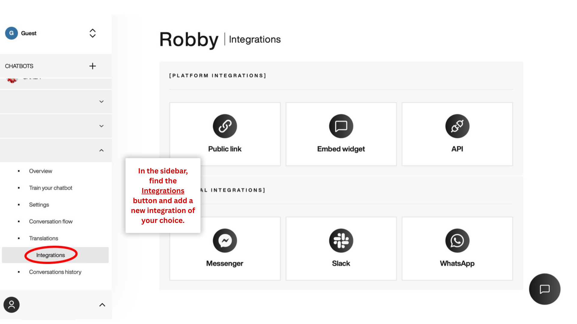This screenshot has width=577, height=324.
Task: Click the user profile avatar icon
Action: point(12,305)
